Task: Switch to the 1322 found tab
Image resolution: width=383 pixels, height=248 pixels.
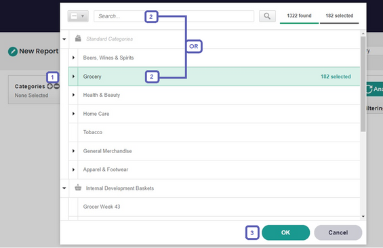Action: (299, 16)
